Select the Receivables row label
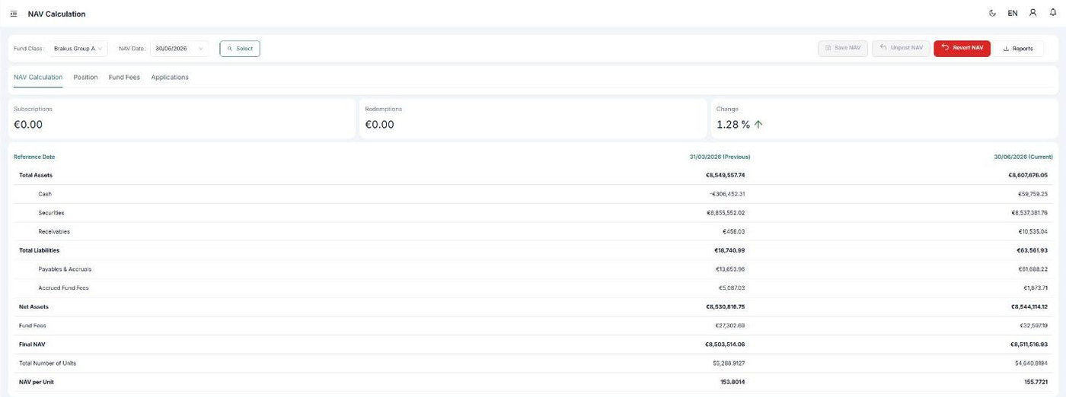1066x397 pixels. pyautogui.click(x=53, y=231)
